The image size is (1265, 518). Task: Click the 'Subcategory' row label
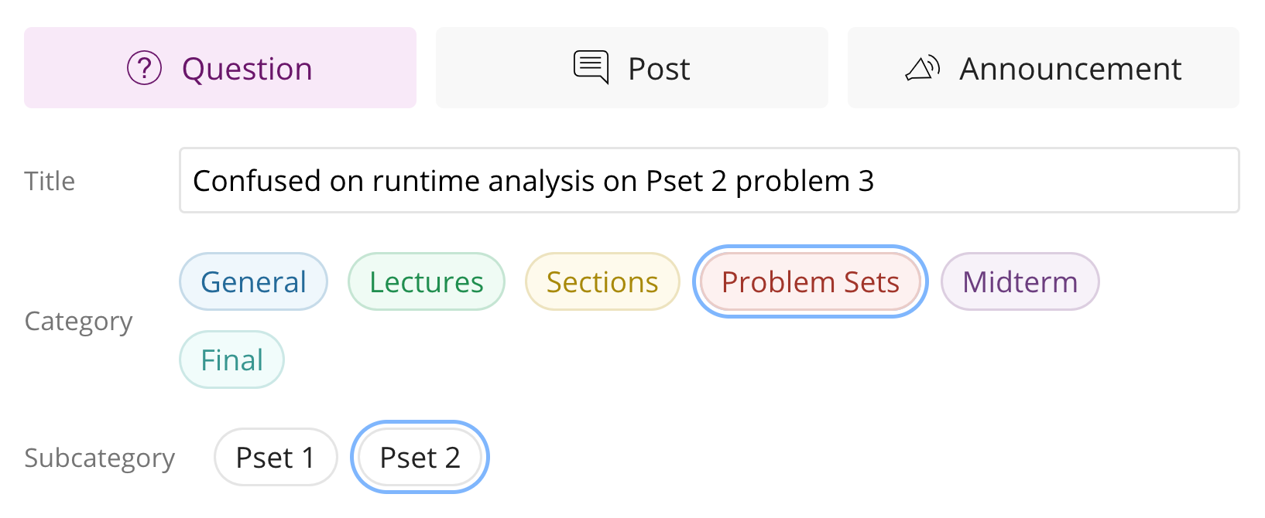pos(99,458)
